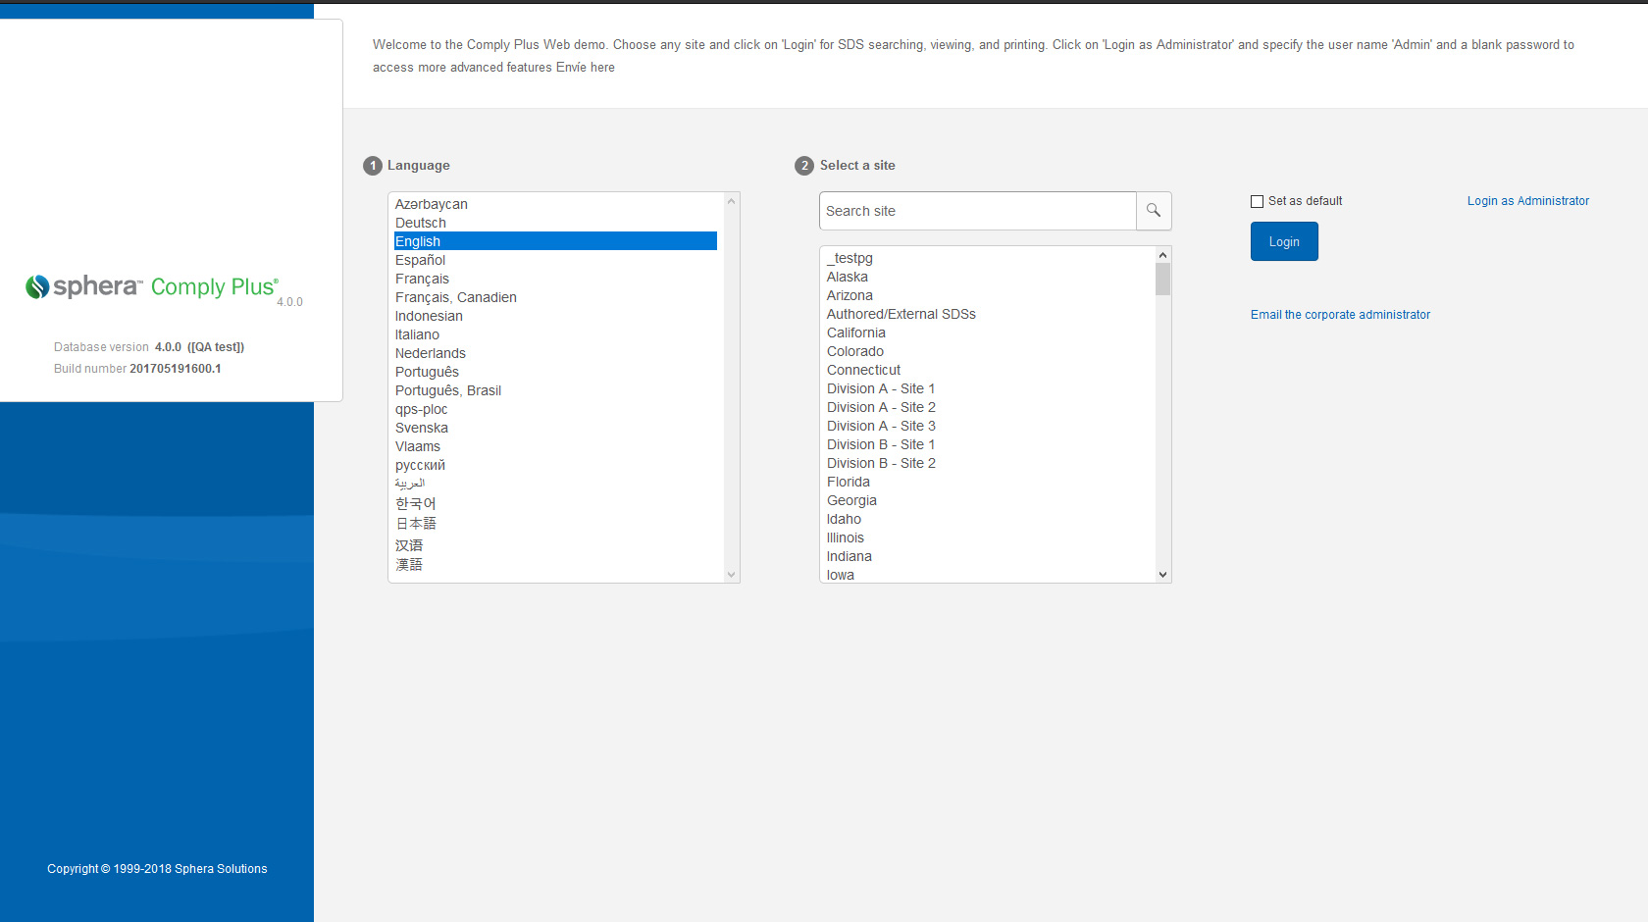The height and width of the screenshot is (922, 1648).
Task: Choose Français, Canadien language
Action: [555, 297]
